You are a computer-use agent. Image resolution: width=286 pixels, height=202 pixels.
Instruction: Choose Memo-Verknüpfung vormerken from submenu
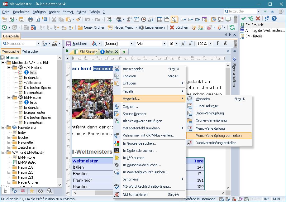point(218,136)
